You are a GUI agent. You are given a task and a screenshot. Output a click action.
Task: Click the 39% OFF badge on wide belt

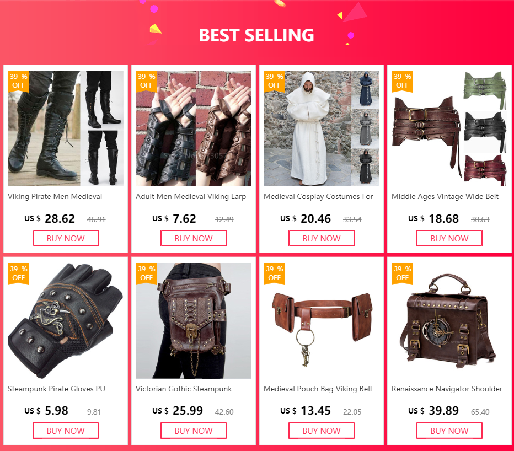402,81
